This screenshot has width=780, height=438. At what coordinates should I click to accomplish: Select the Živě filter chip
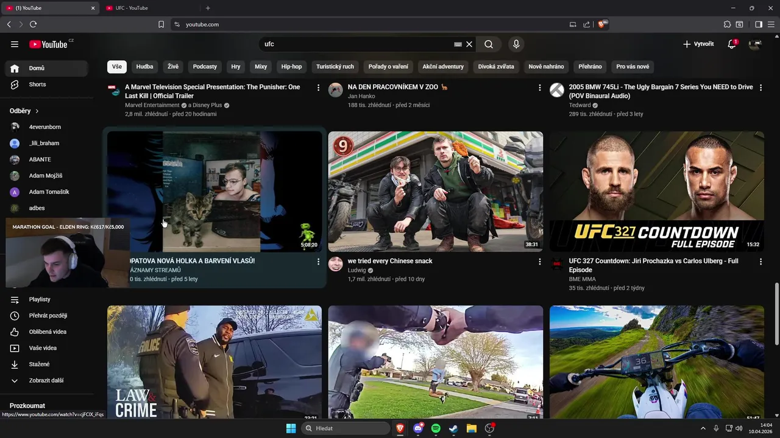pos(173,66)
